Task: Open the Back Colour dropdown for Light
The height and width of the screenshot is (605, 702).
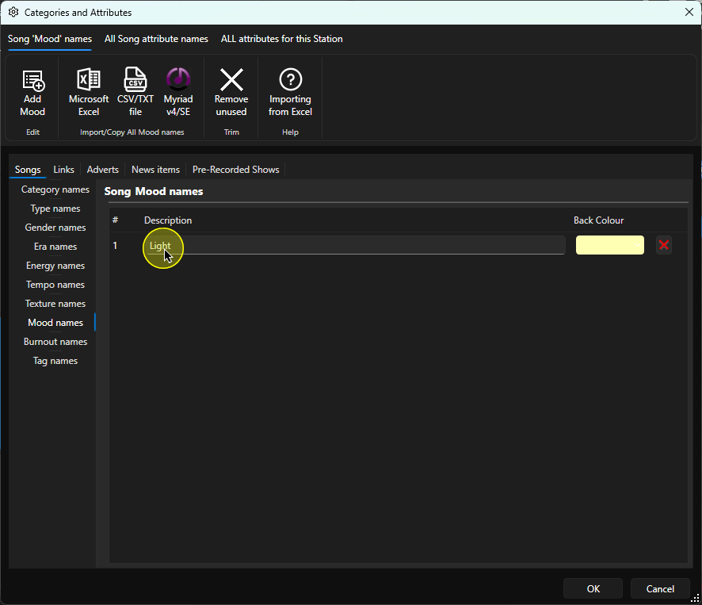Action: click(636, 245)
